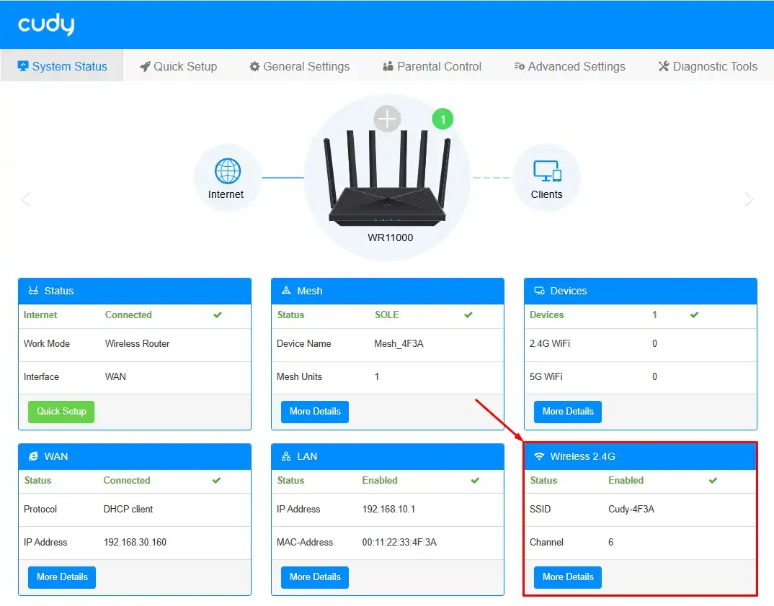The height and width of the screenshot is (606, 774).
Task: Select the Internet globe icon in the topology
Action: (228, 172)
